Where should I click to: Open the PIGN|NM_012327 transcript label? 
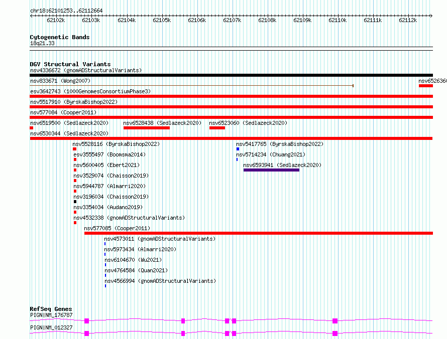(51, 327)
